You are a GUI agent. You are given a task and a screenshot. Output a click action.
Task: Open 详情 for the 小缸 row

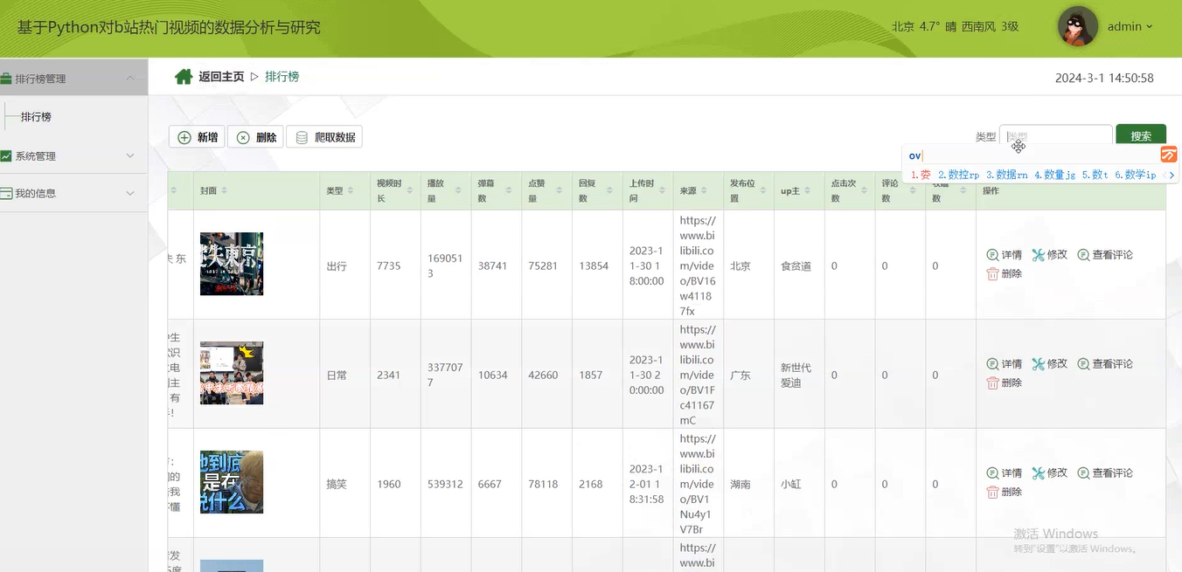1005,473
